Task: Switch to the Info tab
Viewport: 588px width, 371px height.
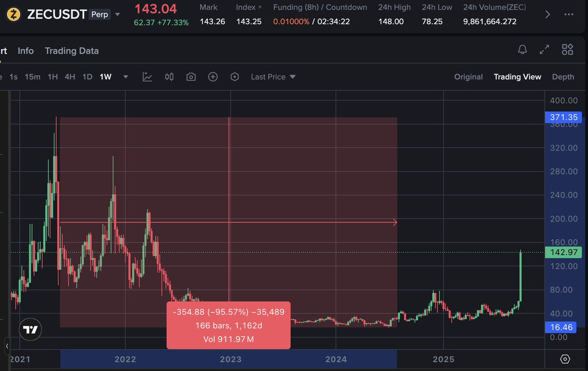Action: (26, 51)
